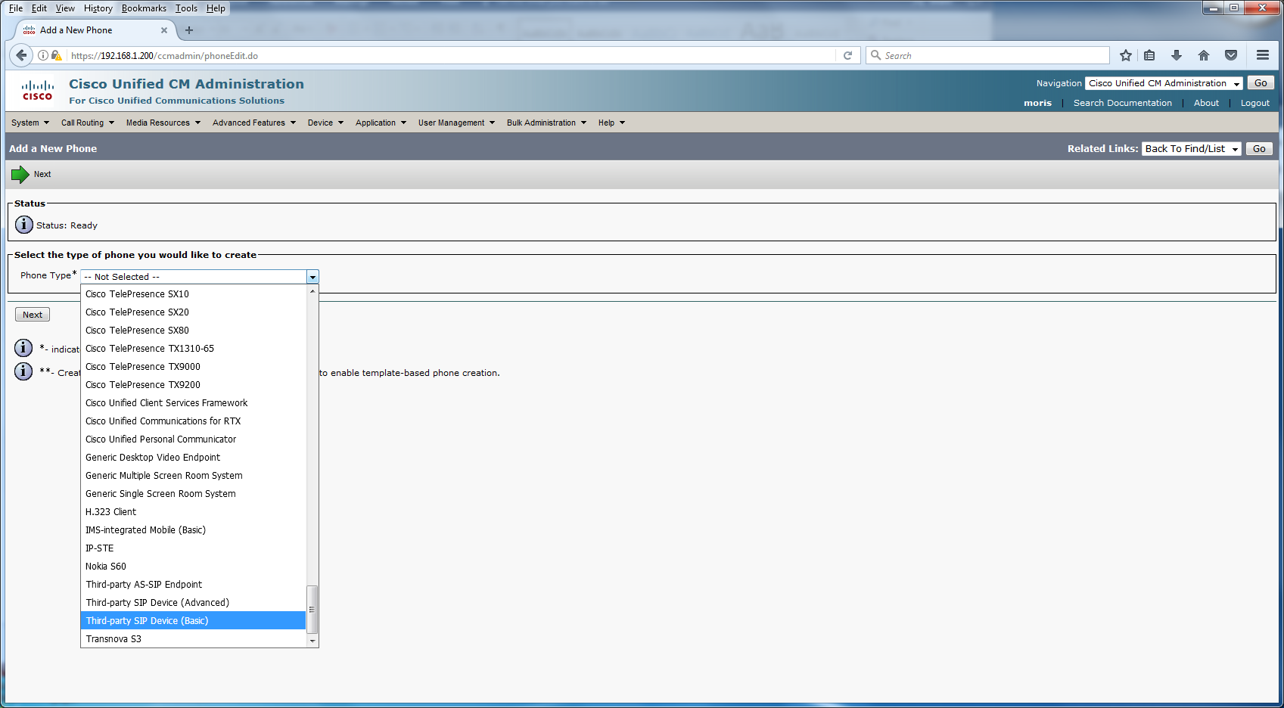
Task: Open the Call Routing menu
Action: click(x=88, y=123)
